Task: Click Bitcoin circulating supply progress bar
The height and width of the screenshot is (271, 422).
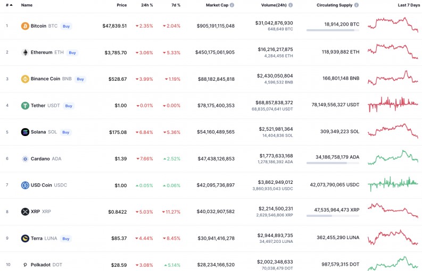Action: coord(333,30)
